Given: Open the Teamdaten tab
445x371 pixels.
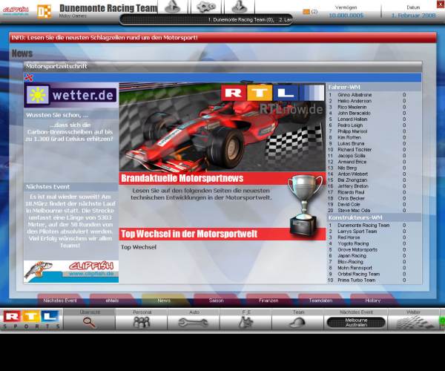Looking at the screenshot, I should [320, 301].
